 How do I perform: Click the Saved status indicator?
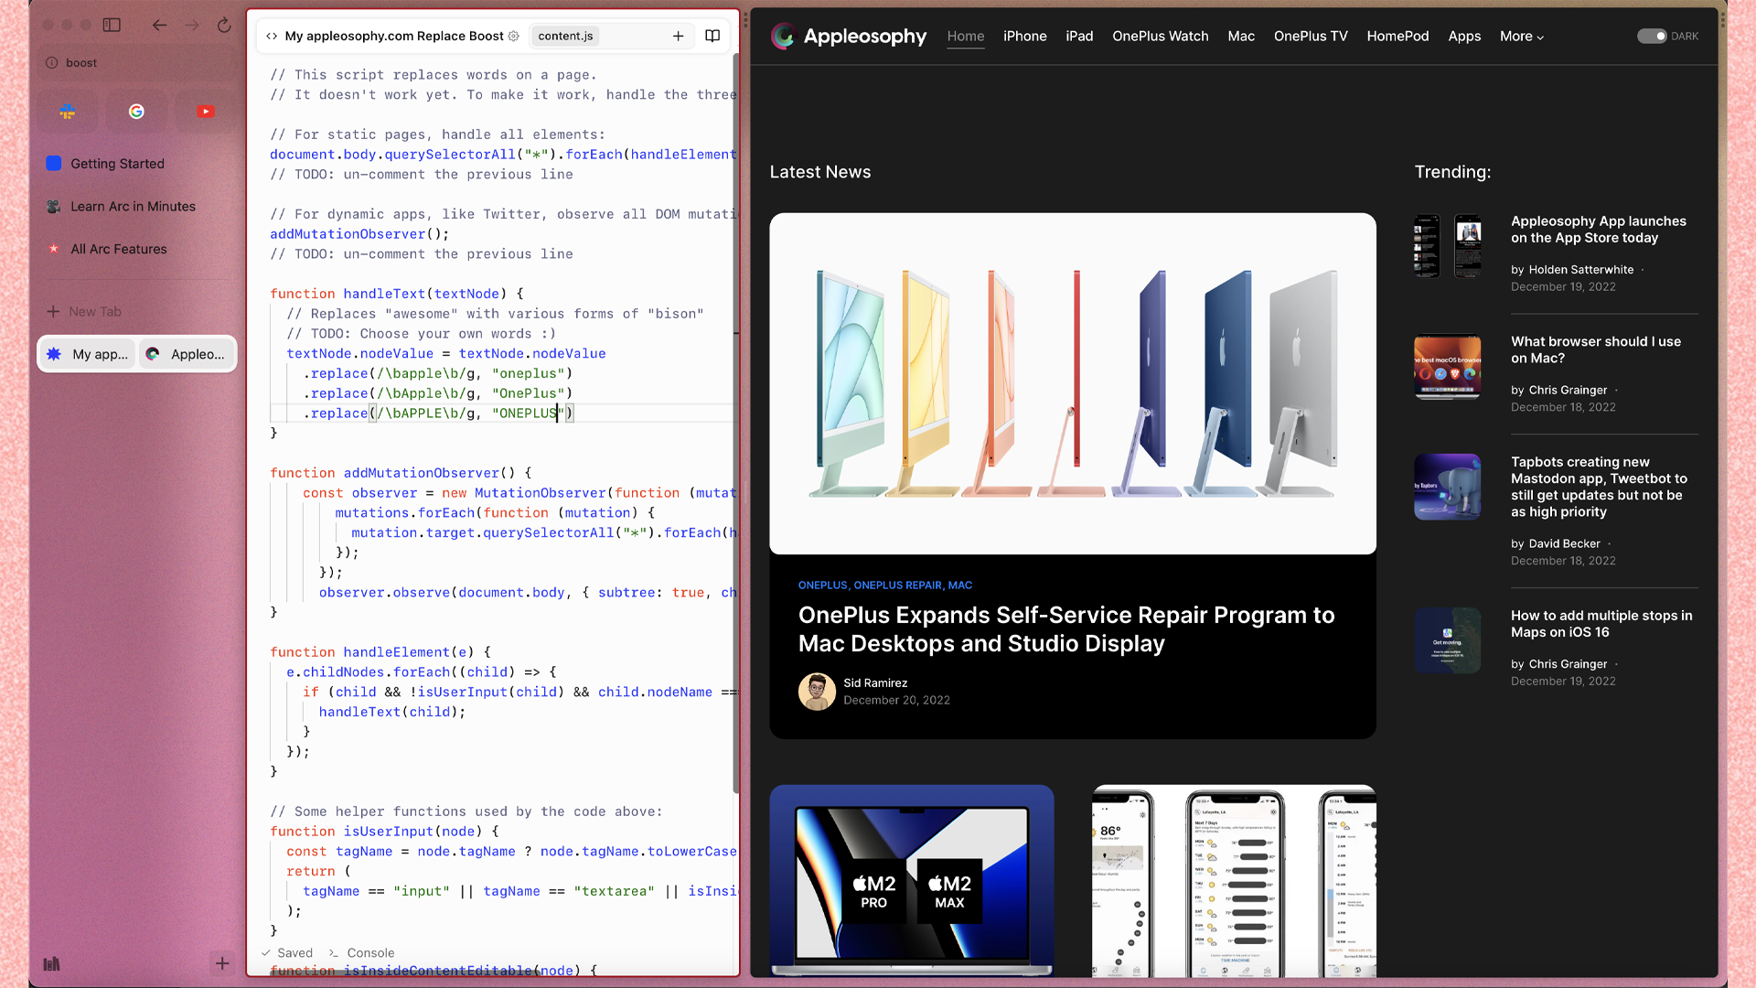click(x=287, y=952)
